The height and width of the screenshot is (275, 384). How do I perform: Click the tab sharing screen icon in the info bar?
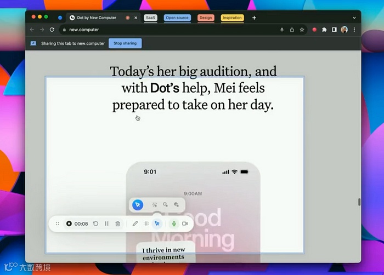[33, 43]
